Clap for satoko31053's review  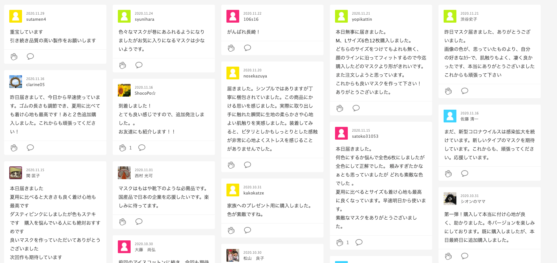tap(340, 243)
